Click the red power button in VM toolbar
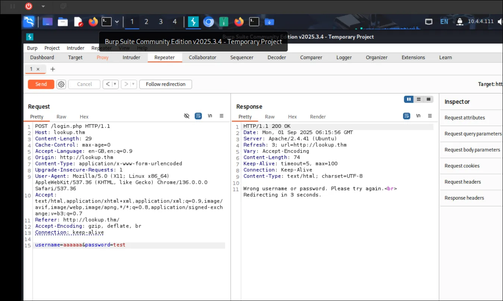The width and height of the screenshot is (503, 301). pos(29,6)
